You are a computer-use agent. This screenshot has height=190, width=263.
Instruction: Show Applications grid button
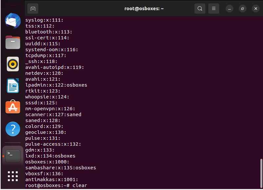point(13,176)
